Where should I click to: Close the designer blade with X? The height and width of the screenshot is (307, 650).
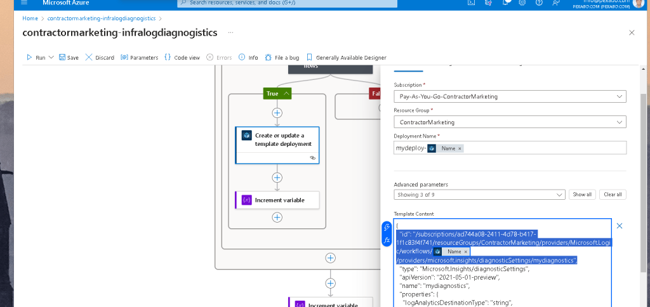632,33
